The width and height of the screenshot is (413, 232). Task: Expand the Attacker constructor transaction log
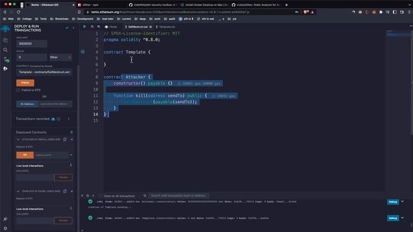[x=403, y=202]
